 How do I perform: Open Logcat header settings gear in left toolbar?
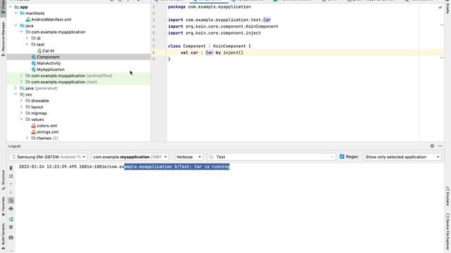[x=11, y=227]
